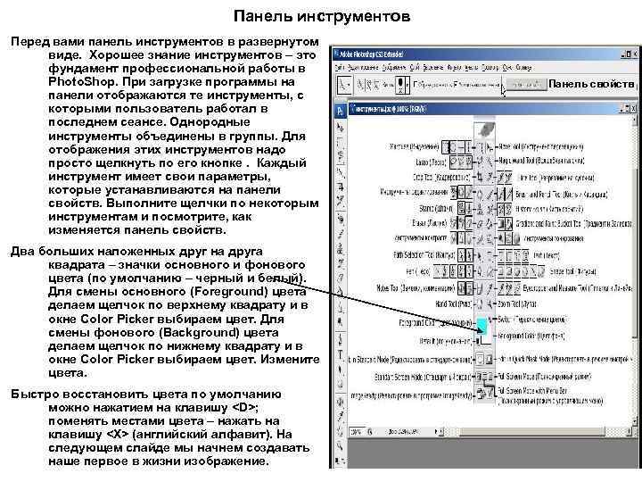This screenshot has width=642, height=482.
Task: Click the zoom percentage field in status bar
Action: click(x=356, y=432)
